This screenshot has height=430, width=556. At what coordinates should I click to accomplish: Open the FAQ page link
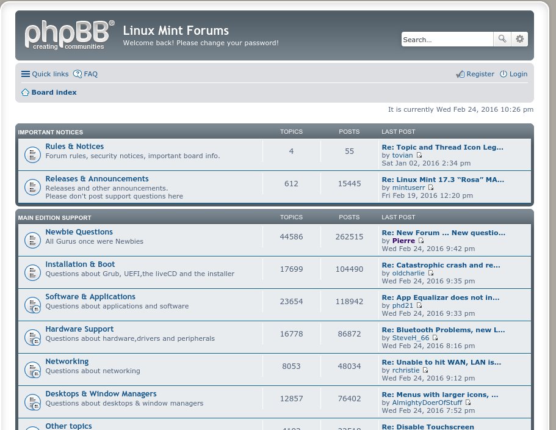(90, 74)
